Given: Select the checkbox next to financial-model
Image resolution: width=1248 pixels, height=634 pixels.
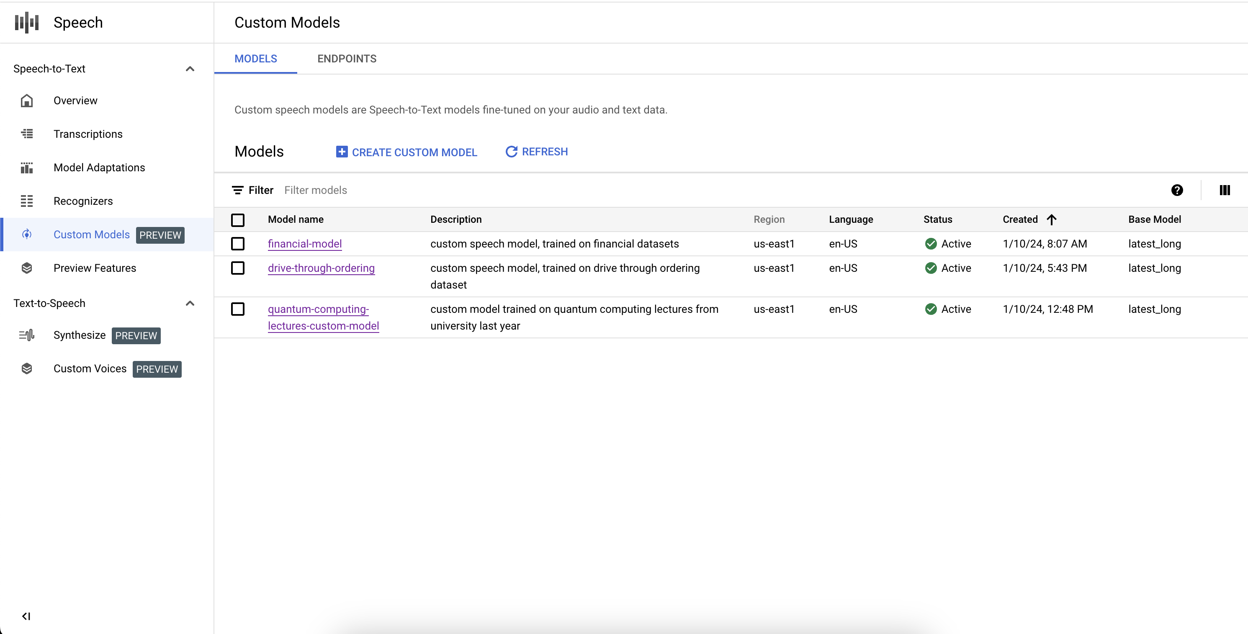Looking at the screenshot, I should 239,242.
